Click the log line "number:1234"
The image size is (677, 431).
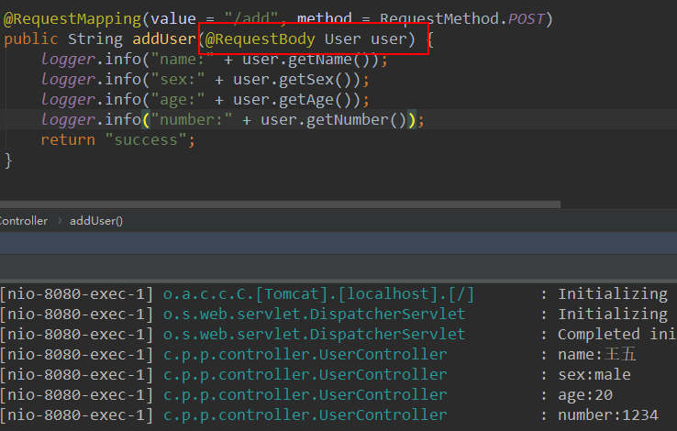pos(608,415)
